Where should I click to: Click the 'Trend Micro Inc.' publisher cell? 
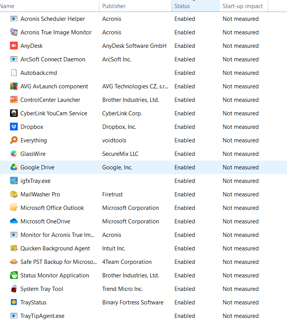tap(122, 289)
